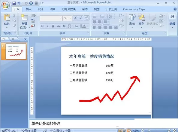Click the notes area 单击此处添加备注
The width and height of the screenshot is (178, 132).
tap(46, 124)
